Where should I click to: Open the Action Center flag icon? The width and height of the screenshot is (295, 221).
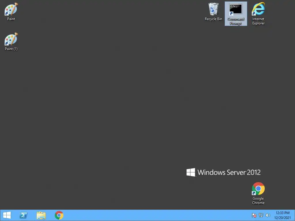point(254,215)
